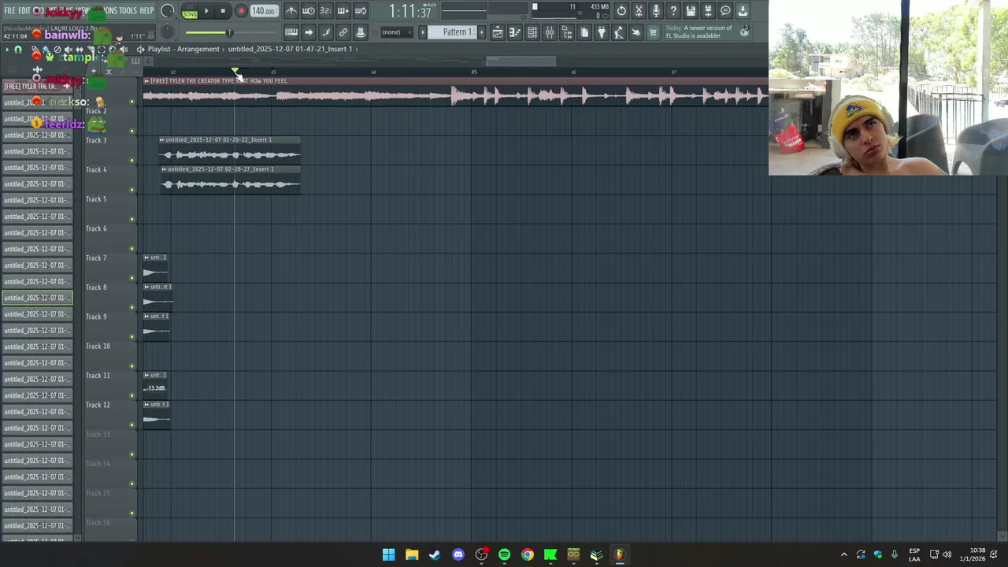Mute Track 4 with its green dot

point(132,190)
